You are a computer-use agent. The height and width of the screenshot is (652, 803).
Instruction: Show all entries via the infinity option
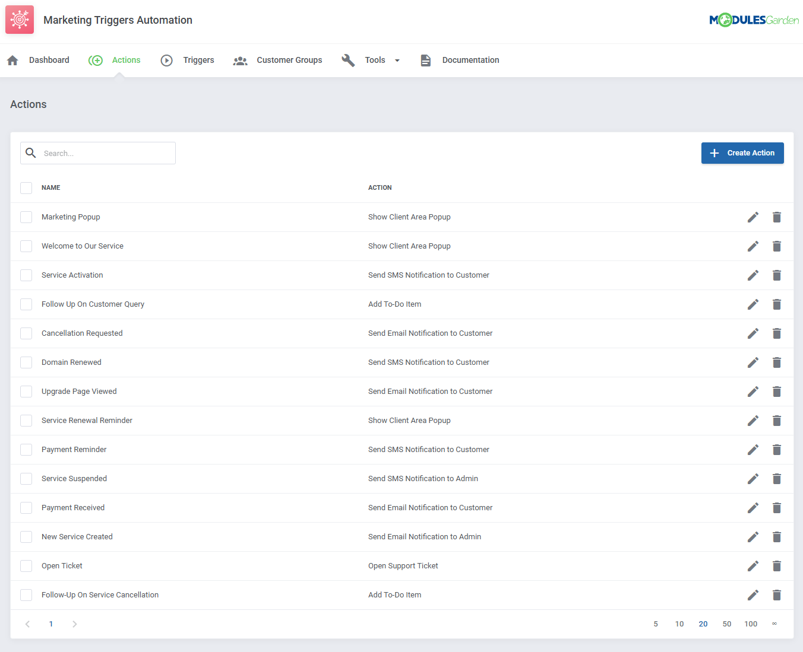(774, 624)
